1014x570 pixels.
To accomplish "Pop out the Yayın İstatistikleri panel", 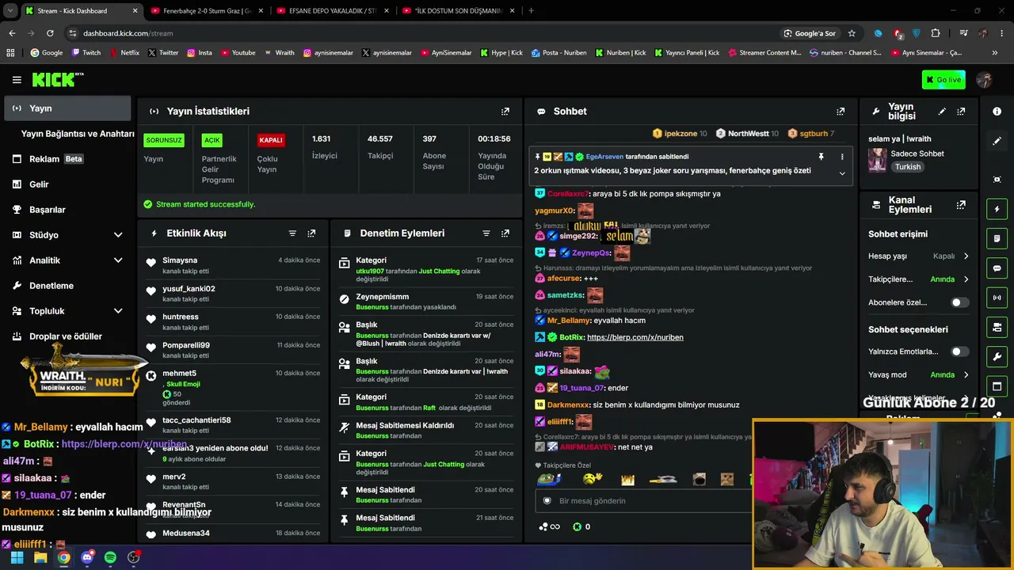I will pyautogui.click(x=505, y=112).
